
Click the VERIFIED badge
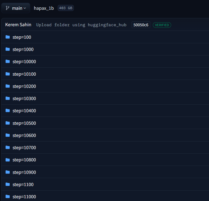tap(162, 25)
